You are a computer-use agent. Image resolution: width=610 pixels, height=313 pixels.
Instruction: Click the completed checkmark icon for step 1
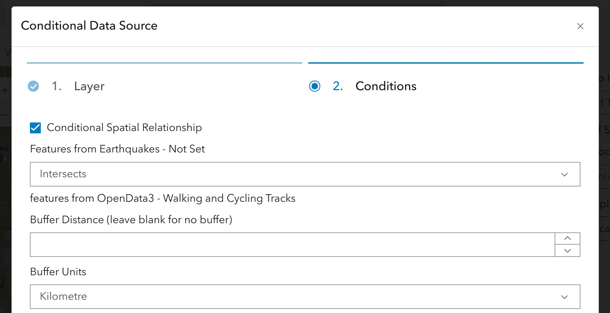(x=33, y=86)
